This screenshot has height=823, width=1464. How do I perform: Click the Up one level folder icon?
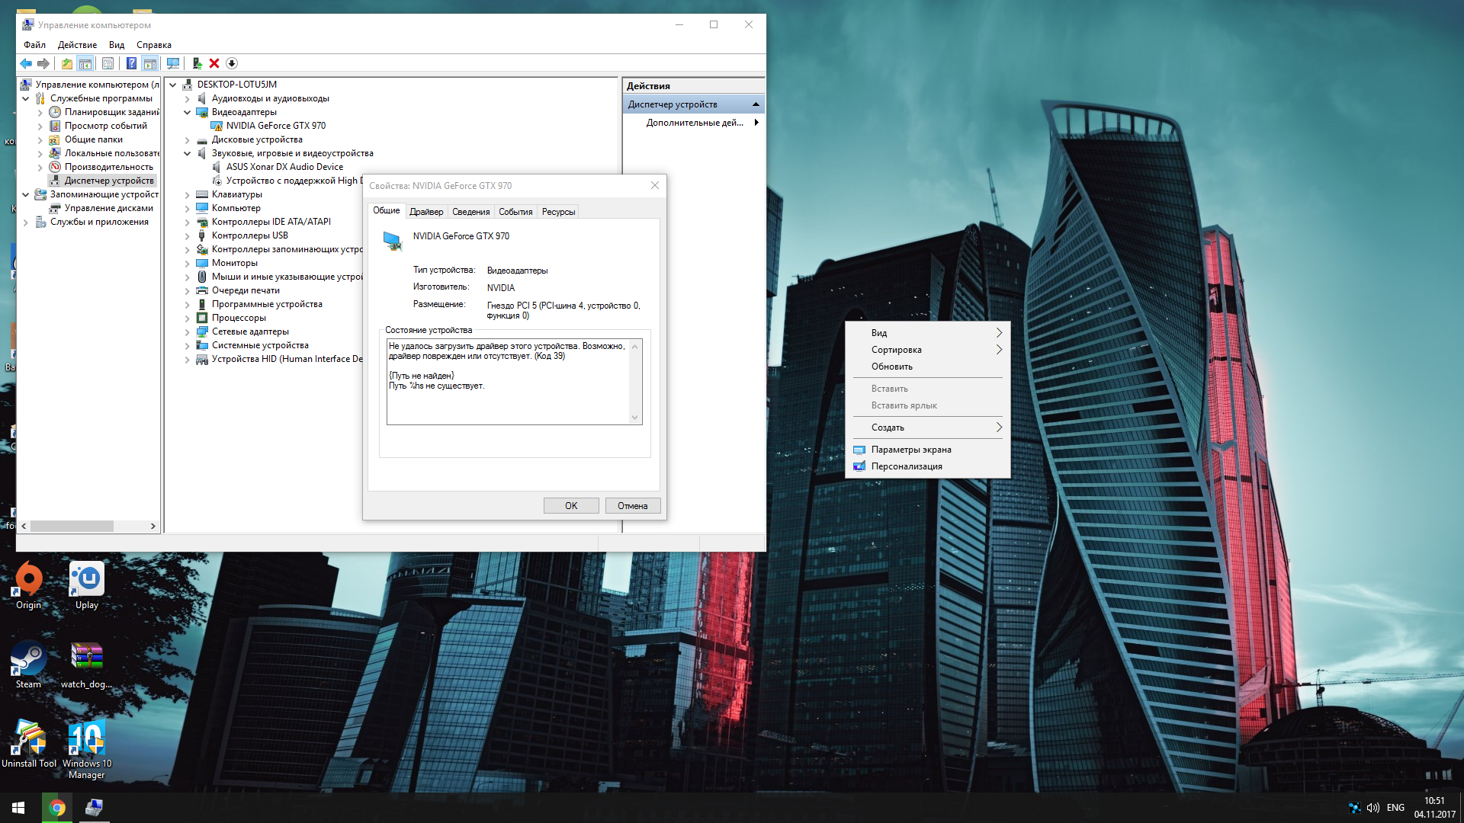click(67, 63)
